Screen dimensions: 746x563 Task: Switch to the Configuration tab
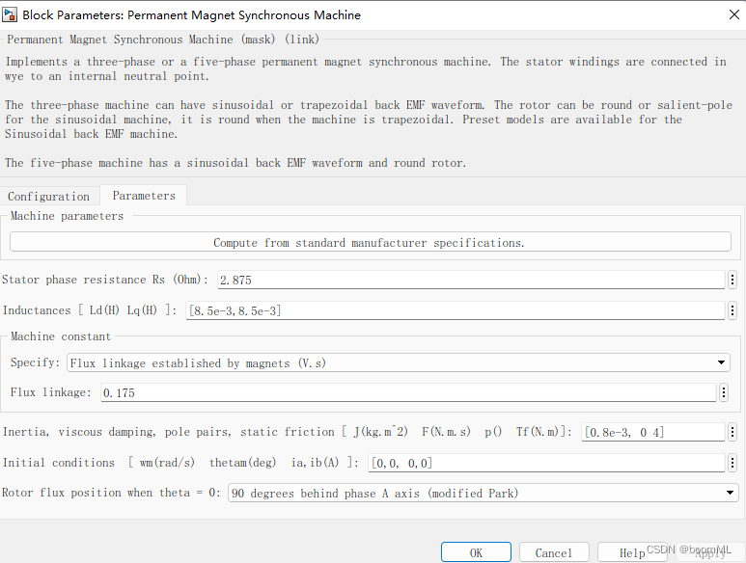pyautogui.click(x=49, y=197)
